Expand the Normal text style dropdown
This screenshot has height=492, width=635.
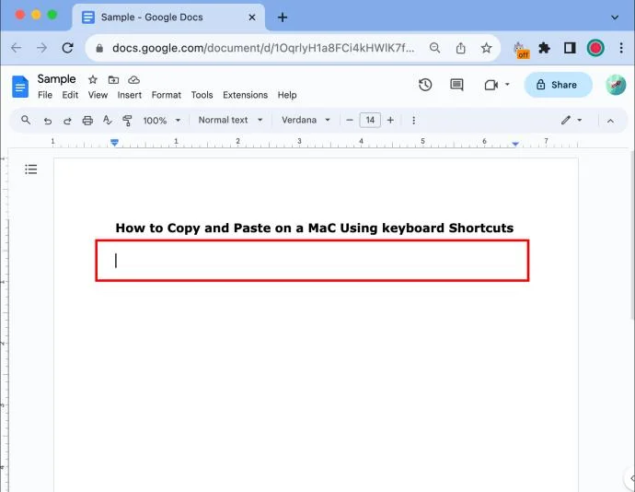coord(230,120)
